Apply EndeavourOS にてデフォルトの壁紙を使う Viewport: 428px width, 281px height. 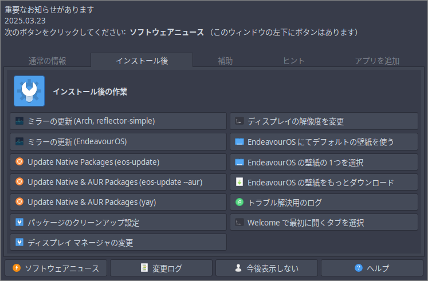click(324, 142)
